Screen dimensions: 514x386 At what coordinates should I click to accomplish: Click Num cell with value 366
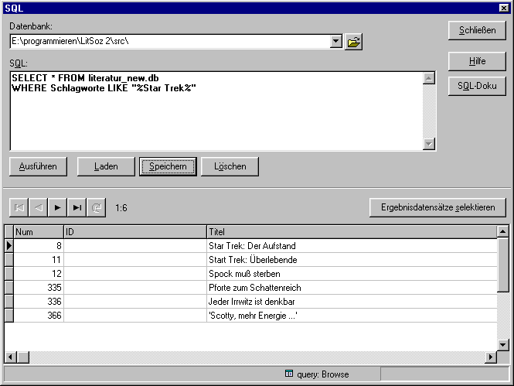click(39, 316)
